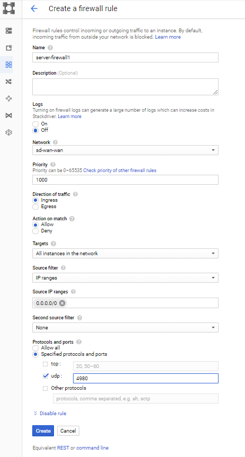The height and width of the screenshot is (457, 245).
Task: Go back using the left arrow
Action: 34,8
